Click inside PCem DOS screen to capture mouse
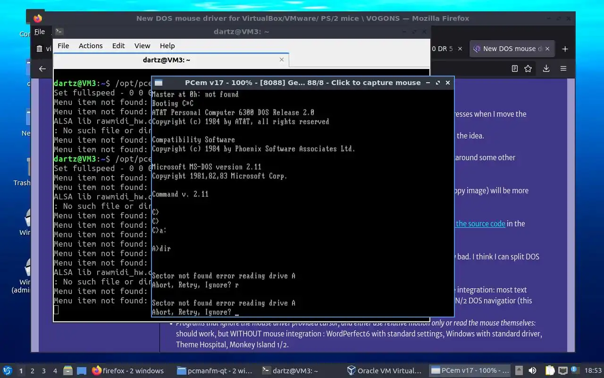 click(302, 203)
